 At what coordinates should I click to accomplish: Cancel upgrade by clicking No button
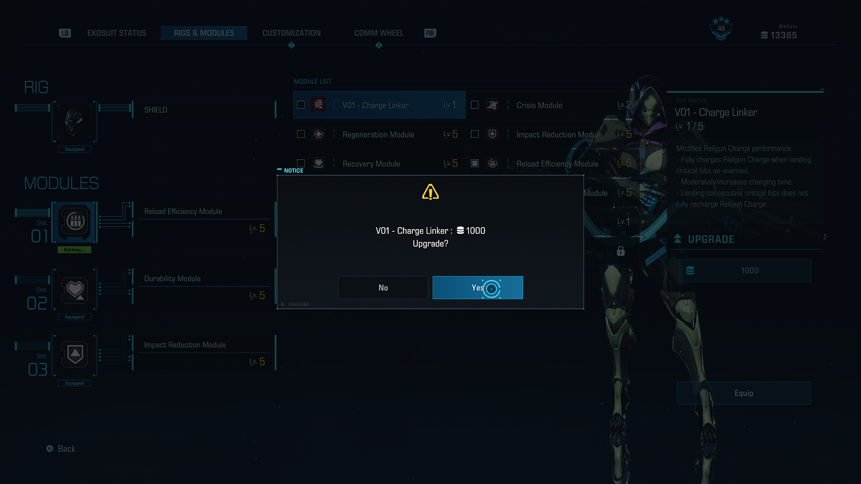[x=383, y=287]
